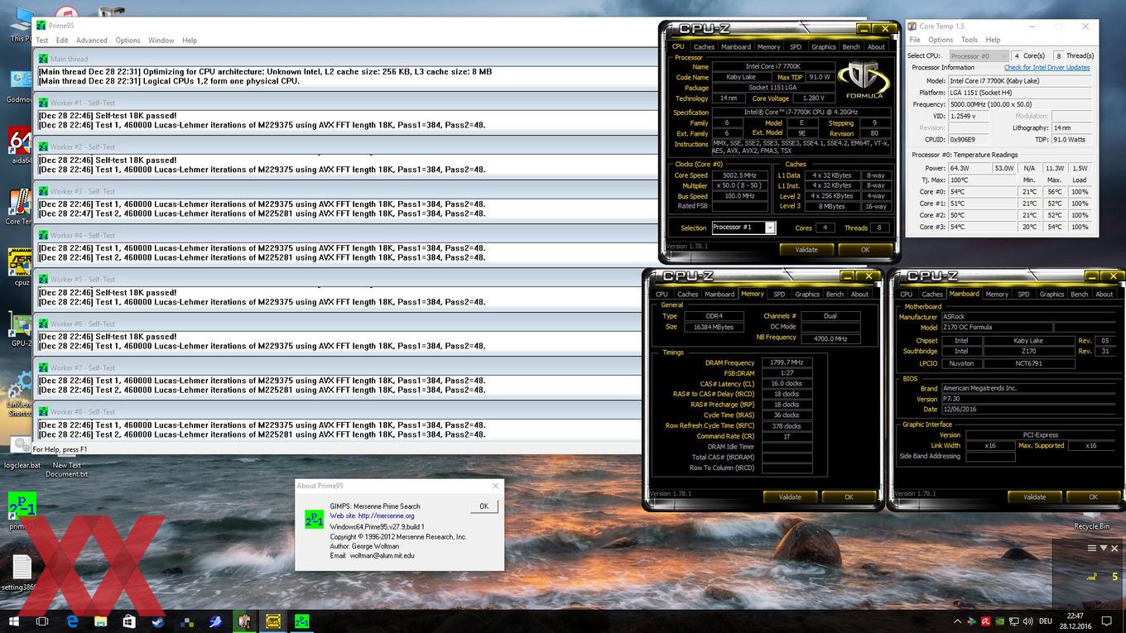Click the DRAM Frequency value 1799.7 MHz
Viewport: 1126px width, 633px height.
(787, 362)
